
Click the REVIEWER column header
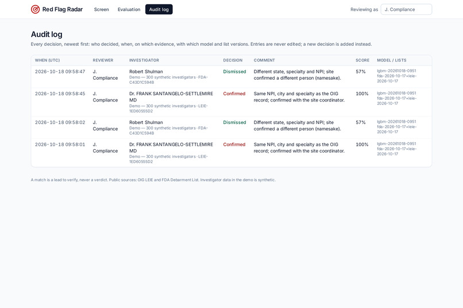pyautogui.click(x=103, y=60)
